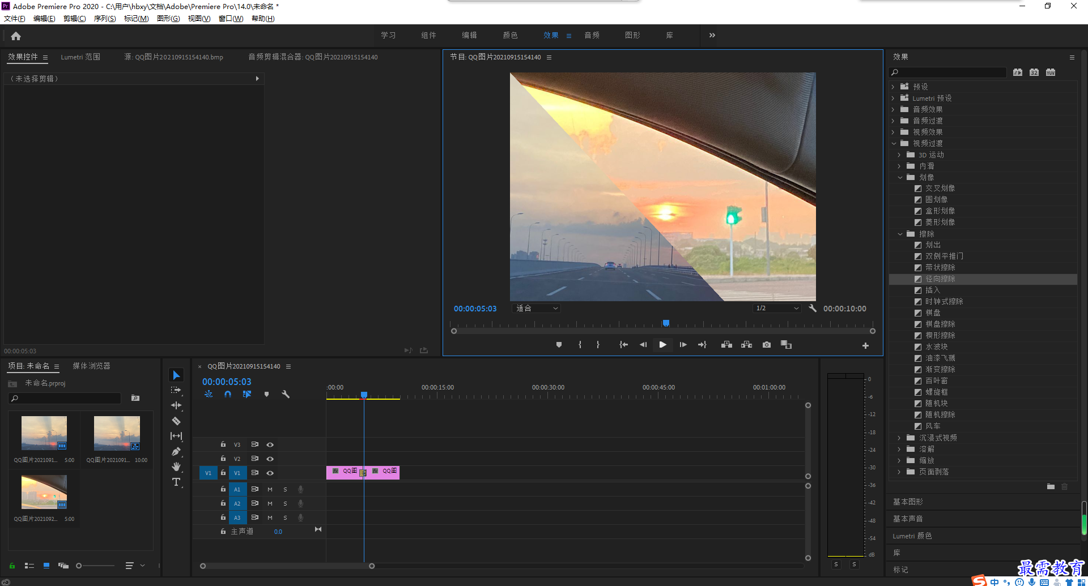The image size is (1088, 586).
Task: Open the 文件(F) menu
Action: point(15,19)
